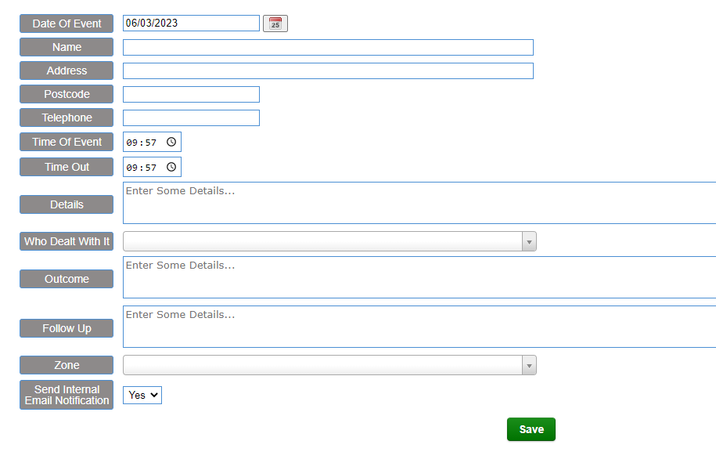The image size is (716, 470).
Task: Click the Date Of Event label
Action: point(67,23)
